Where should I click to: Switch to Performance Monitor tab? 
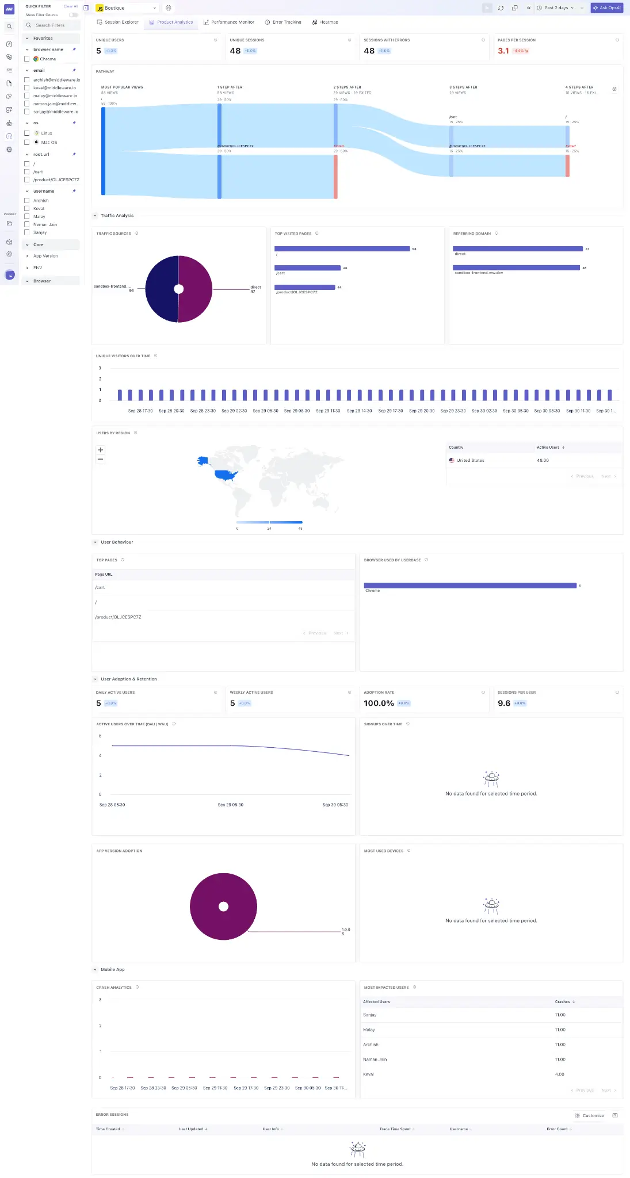[x=228, y=22]
